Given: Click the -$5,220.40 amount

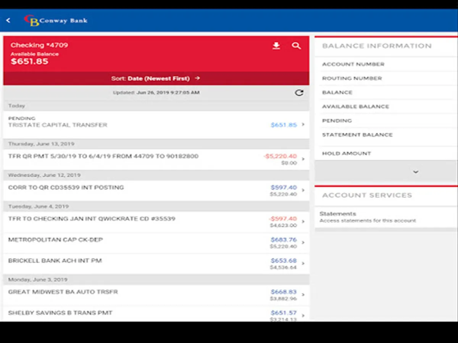Looking at the screenshot, I should 280,156.
